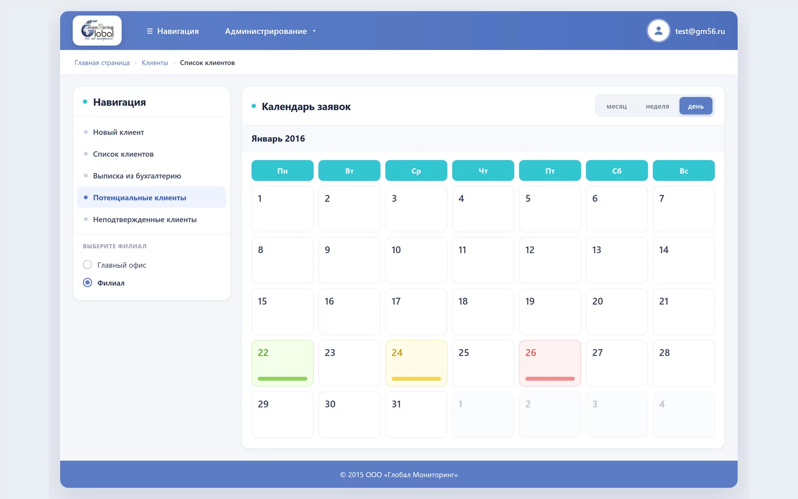Go to Главная страница breadcrumb
798x499 pixels.
pos(102,63)
